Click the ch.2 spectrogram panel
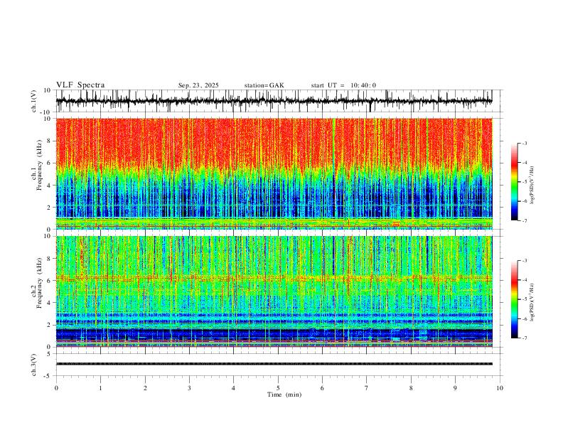 pyautogui.click(x=274, y=291)
